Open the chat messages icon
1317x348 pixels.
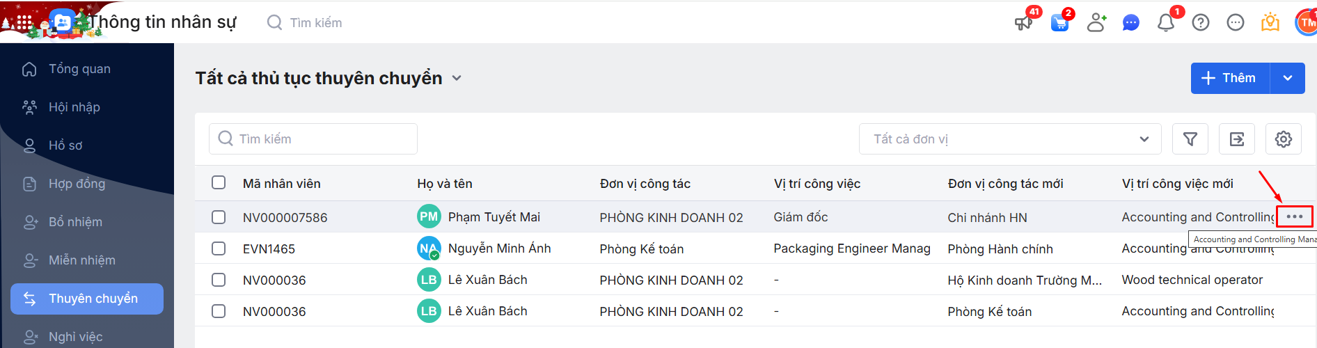point(1131,23)
